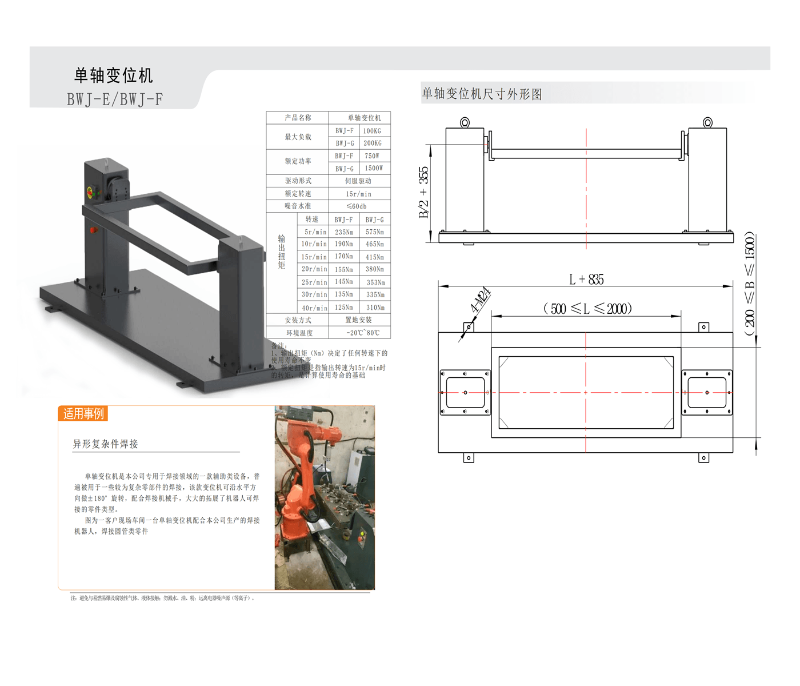Screen dimensions: 800x686
Task: Click the top-view plan drawing
Action: (586, 392)
